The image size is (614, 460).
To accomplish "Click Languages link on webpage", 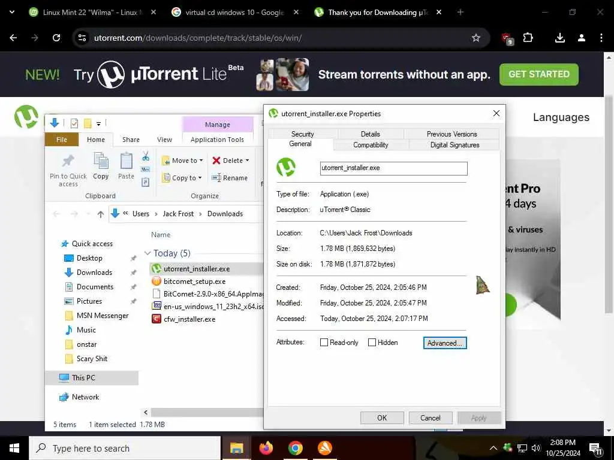I will [x=561, y=117].
